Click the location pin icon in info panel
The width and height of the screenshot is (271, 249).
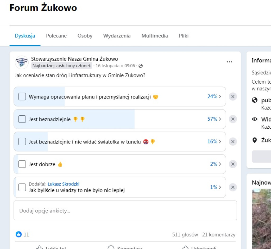coord(255,140)
